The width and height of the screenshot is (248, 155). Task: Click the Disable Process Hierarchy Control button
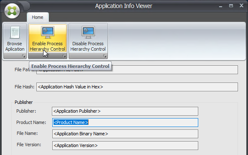[x=88, y=38]
